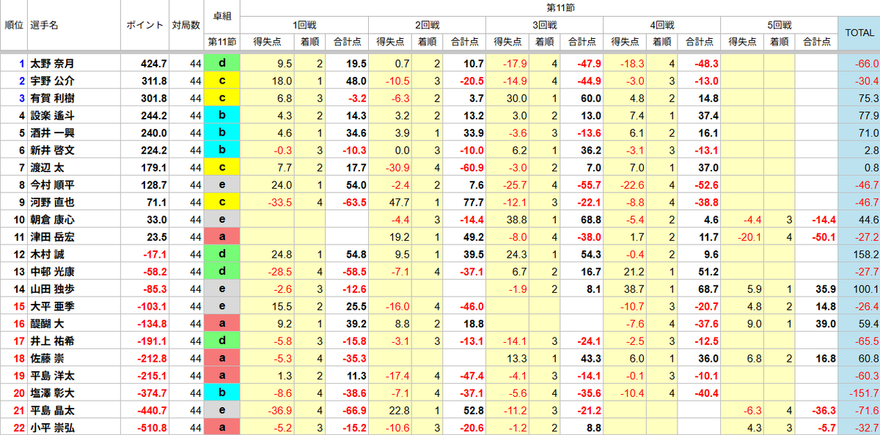Select the TOTAL column header
The image size is (880, 435).
pos(859,33)
